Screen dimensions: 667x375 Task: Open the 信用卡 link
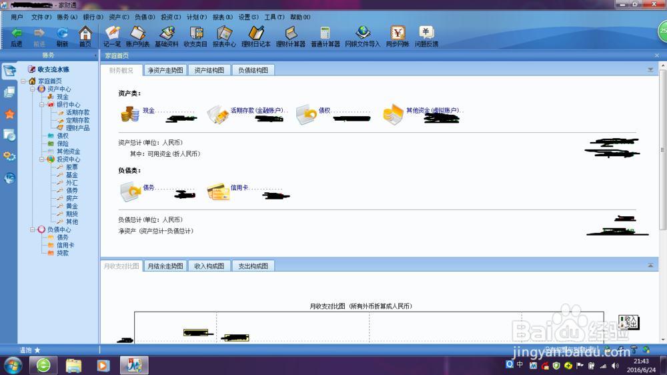tap(239, 187)
